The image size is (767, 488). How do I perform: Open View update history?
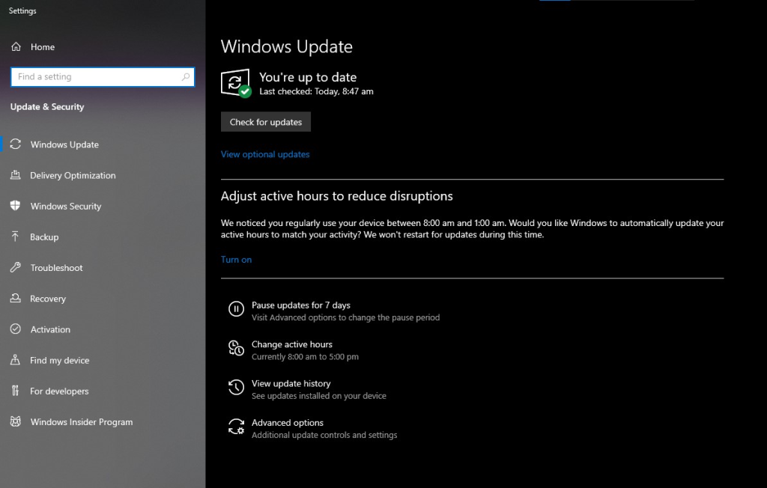(291, 383)
